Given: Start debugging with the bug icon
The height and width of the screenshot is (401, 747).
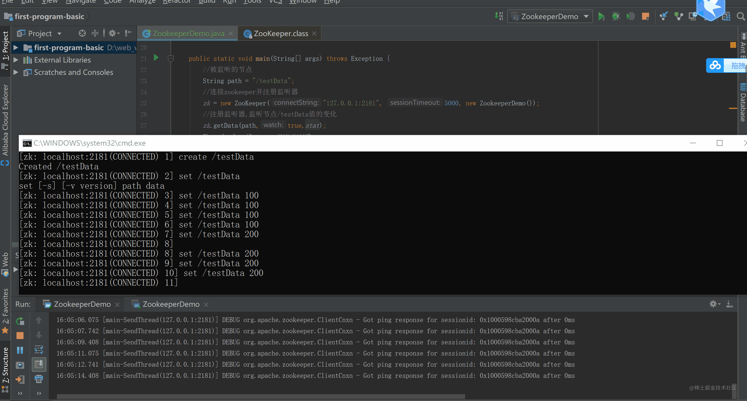Looking at the screenshot, I should tap(616, 16).
